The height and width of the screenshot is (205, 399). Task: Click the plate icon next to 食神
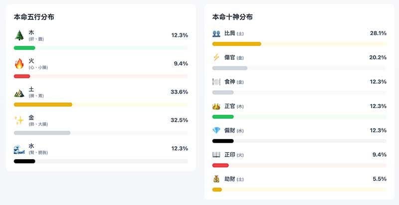tap(216, 82)
